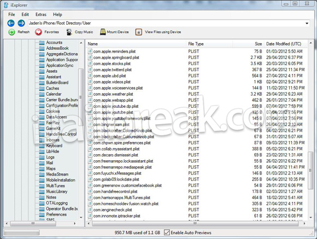Screen dimensions: 317x239
Task: Click the Logs folder icon
Action: coord(42,158)
